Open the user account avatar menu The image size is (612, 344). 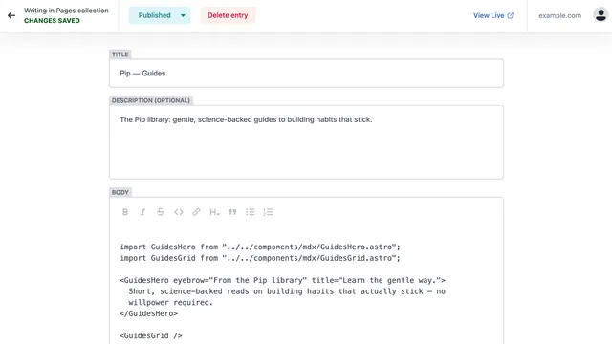point(601,15)
